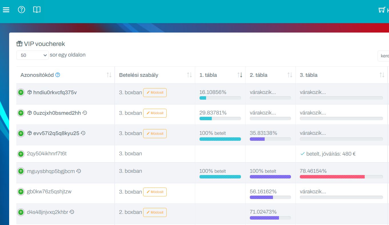Click the gift icon beside VIP voucherek

click(19, 44)
